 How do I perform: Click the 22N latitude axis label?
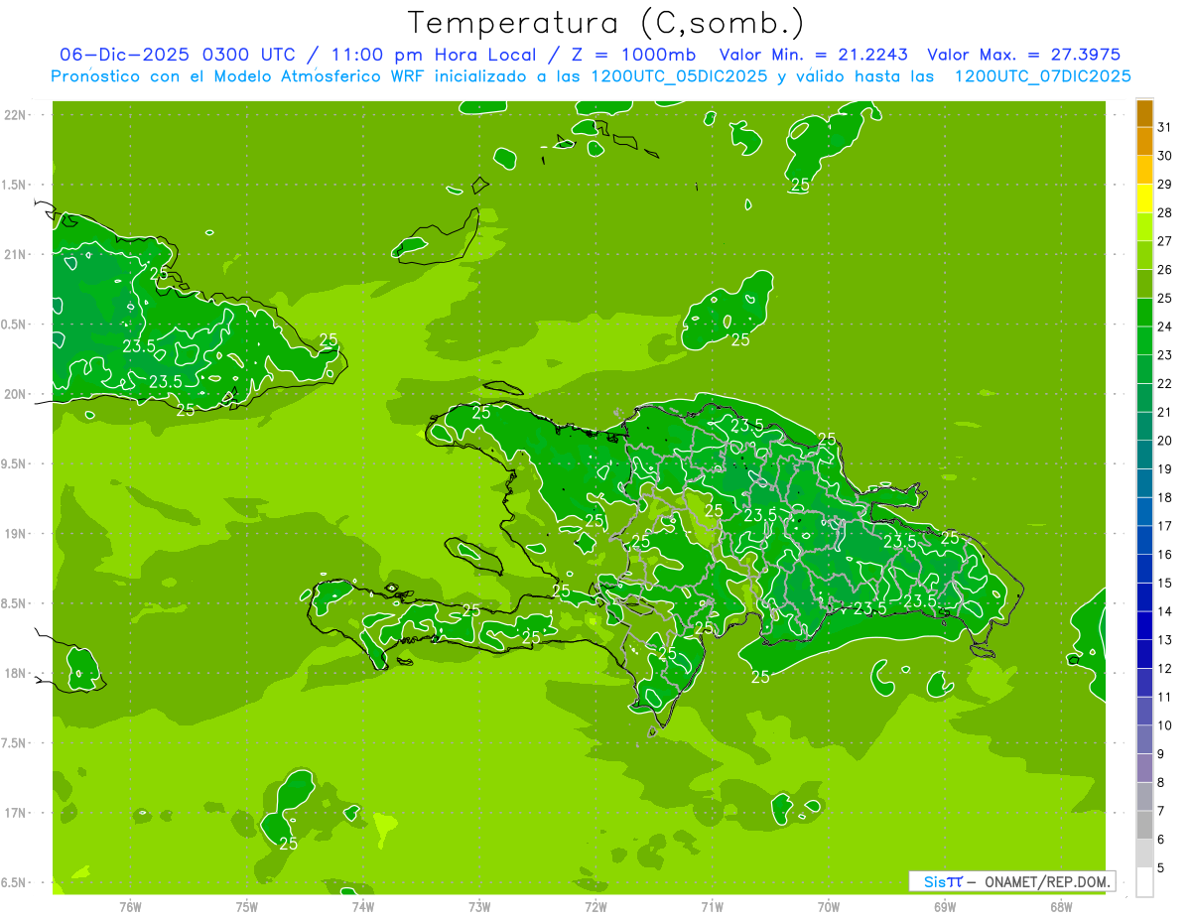tap(16, 115)
